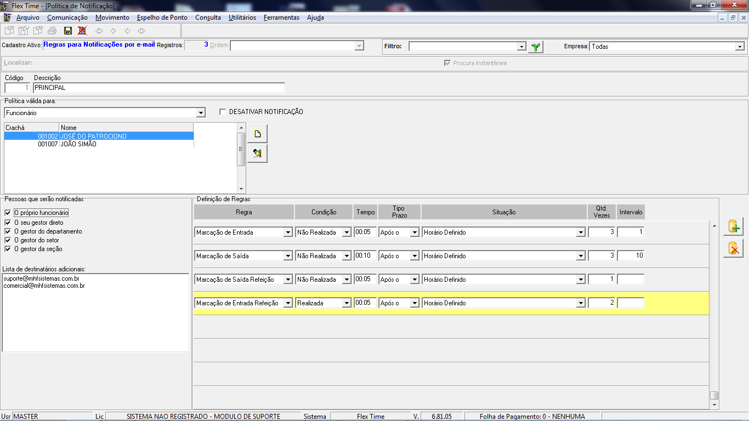Viewport: 749px width, 421px height.
Task: Click Tempo field 00:10
Action: click(365, 256)
